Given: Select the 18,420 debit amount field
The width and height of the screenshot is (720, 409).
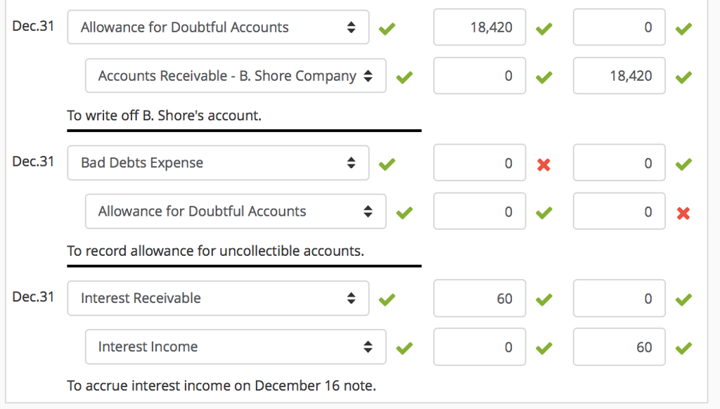Looking at the screenshot, I should tap(479, 27).
